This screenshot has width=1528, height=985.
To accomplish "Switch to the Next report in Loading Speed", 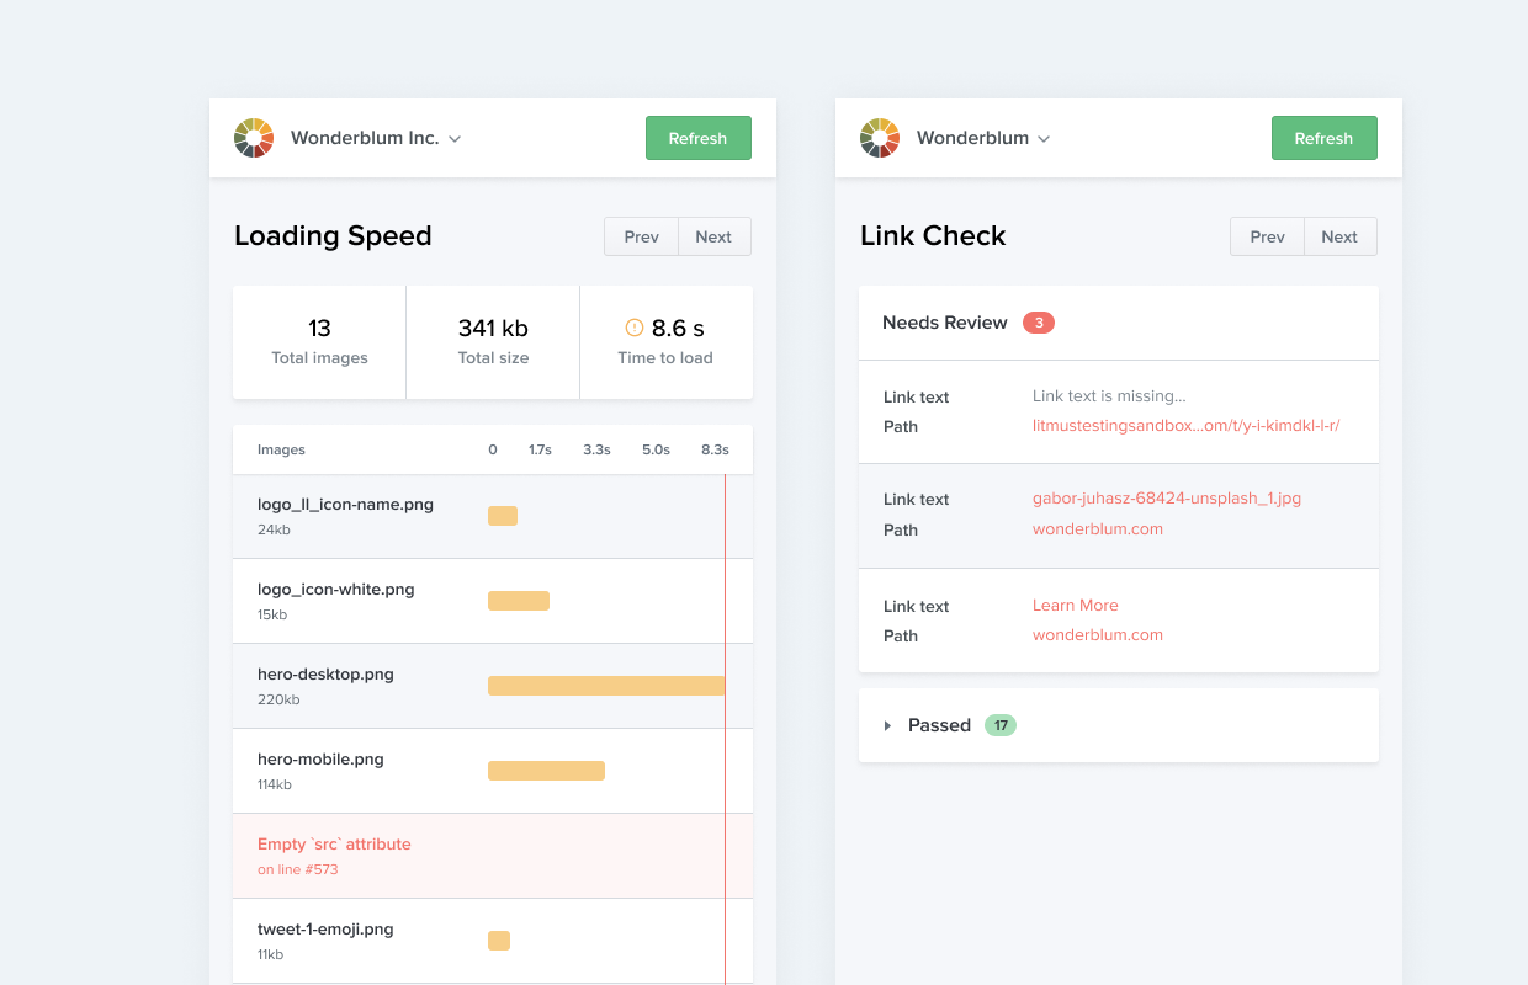I will [713, 236].
